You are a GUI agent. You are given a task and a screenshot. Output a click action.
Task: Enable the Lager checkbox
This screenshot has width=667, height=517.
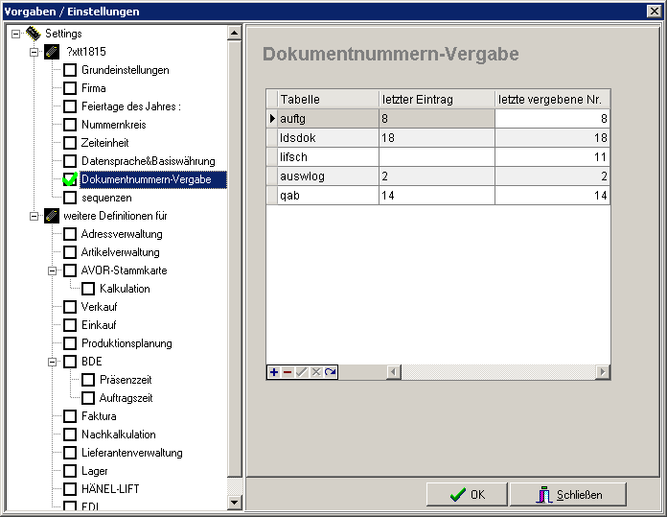coord(70,471)
